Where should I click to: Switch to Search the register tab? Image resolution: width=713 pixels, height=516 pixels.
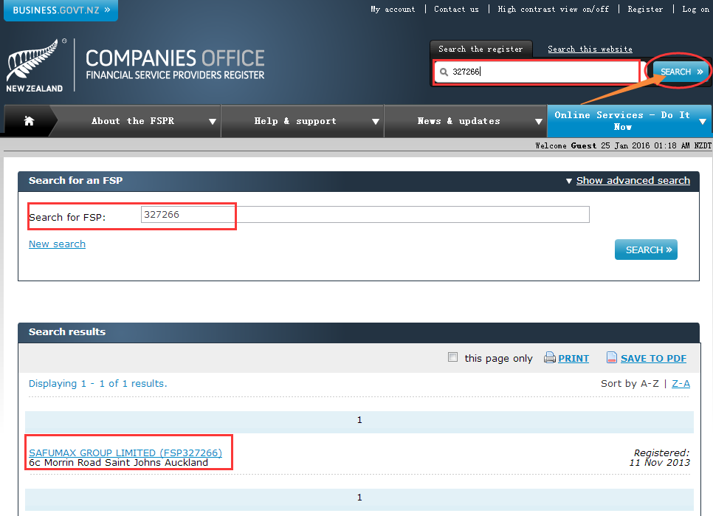pos(480,49)
